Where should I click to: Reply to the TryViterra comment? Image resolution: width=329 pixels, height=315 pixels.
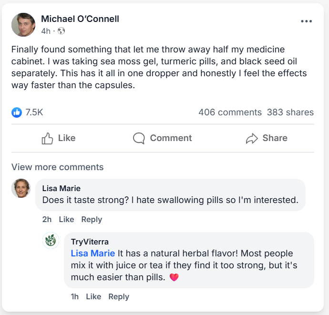click(119, 296)
